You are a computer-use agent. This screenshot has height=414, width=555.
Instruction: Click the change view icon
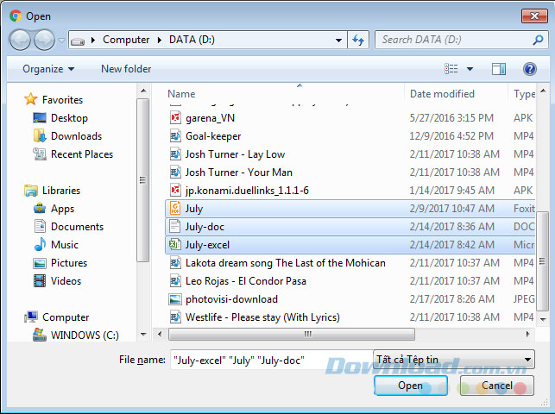point(451,69)
